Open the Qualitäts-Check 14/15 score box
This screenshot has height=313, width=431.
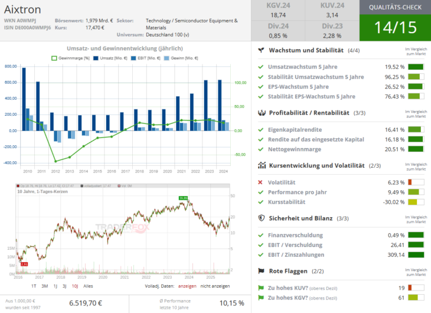[x=394, y=27]
